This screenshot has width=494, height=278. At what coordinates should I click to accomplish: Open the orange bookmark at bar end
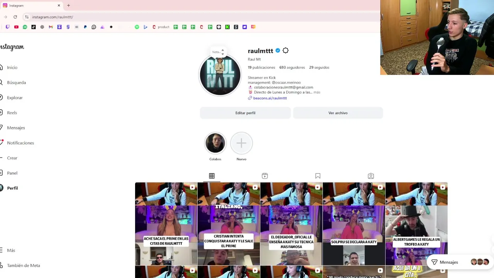253,27
